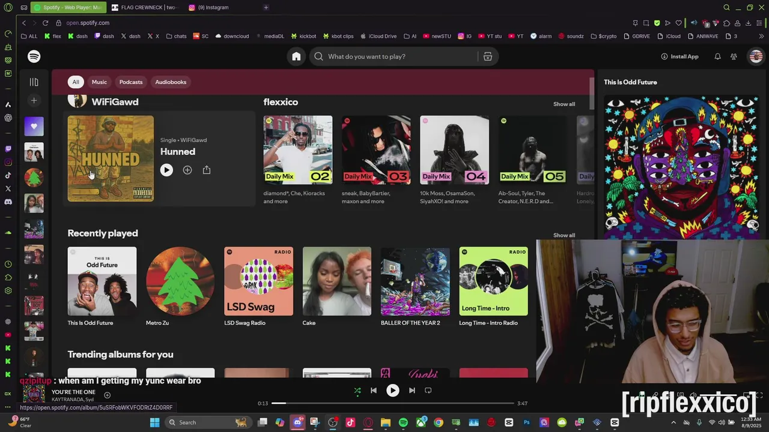The image size is (769, 432).
Task: Add Hunned to your library
Action: coord(187,170)
